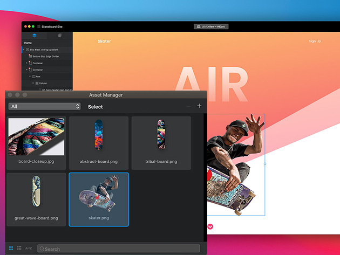Select the Bottom Bloc Edge Divider layer
This screenshot has height=255, width=340.
tap(47, 56)
